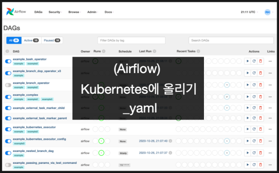Open the Browse dropdown menu
This screenshot has width=279, height=173.
(75, 12)
